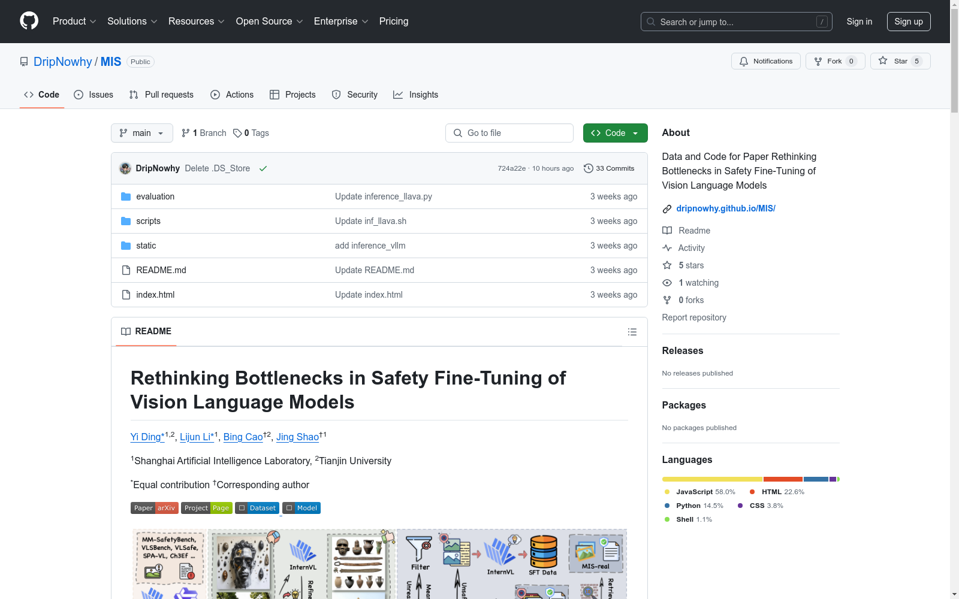
Task: Click the evaluation folder icon
Action: tap(126, 196)
